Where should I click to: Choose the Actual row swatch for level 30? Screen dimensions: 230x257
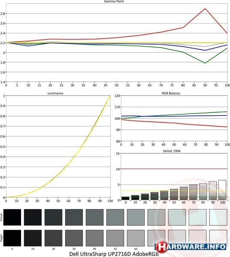click(x=74, y=217)
